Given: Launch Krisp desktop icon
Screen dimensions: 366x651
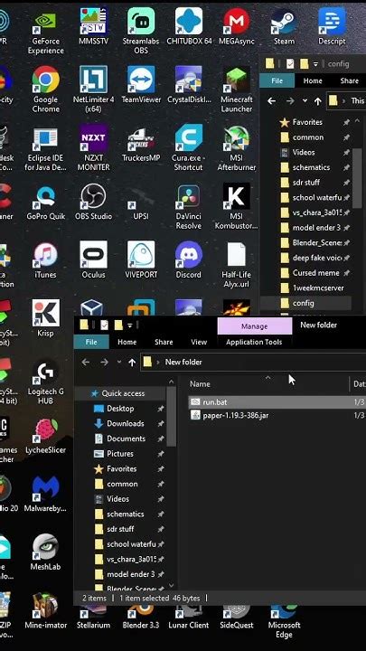Looking at the screenshot, I should pyautogui.click(x=46, y=318).
